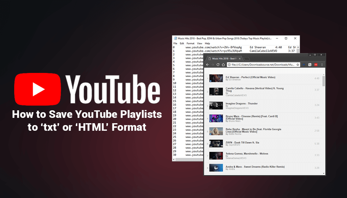
Task: Minimize the Notepad window
Action: [x=277, y=38]
